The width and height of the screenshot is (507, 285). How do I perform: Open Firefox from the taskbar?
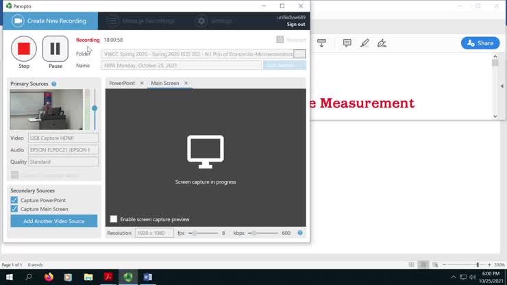click(x=49, y=277)
